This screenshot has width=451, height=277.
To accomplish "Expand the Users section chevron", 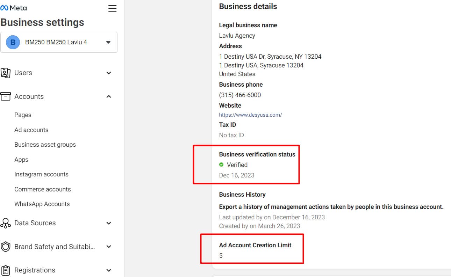I will click(x=109, y=73).
